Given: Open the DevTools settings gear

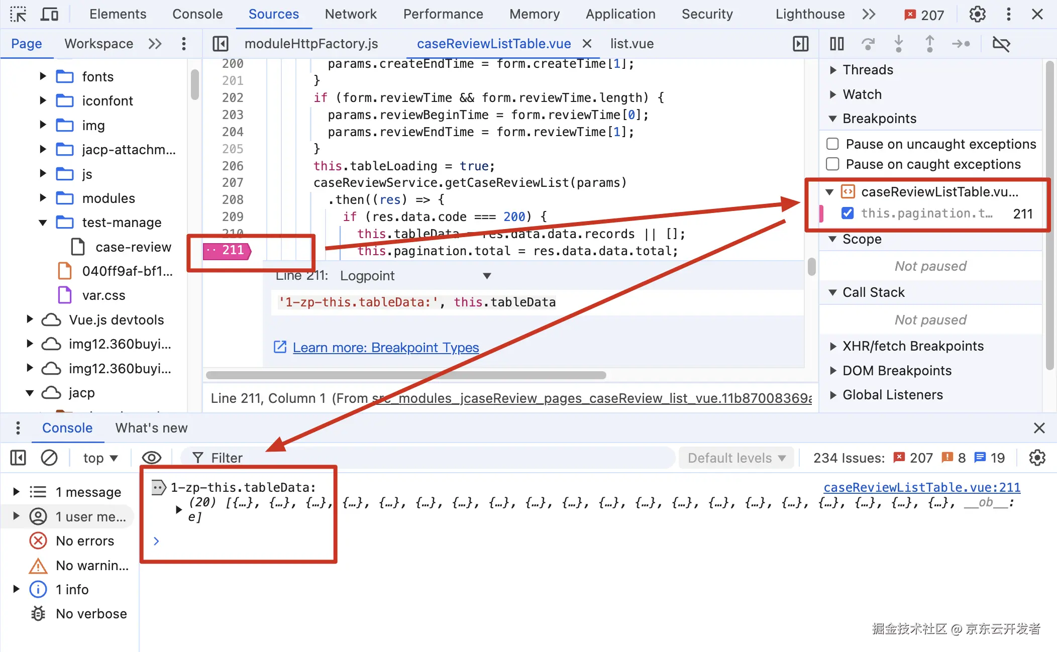Looking at the screenshot, I should 977,14.
